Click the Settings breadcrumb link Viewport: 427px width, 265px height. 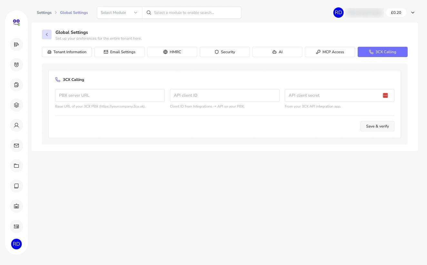(44, 13)
